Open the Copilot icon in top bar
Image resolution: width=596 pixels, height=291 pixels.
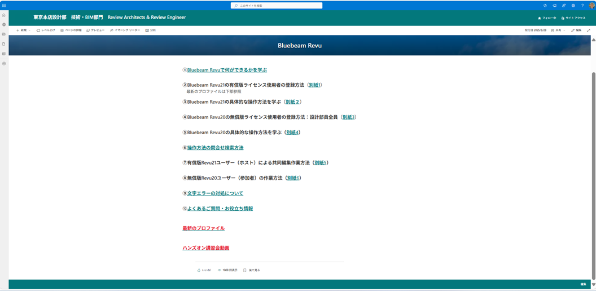click(545, 5)
